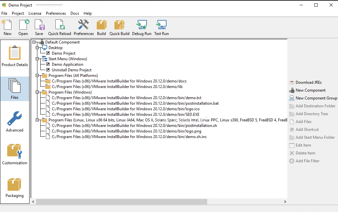The image size is (338, 212).
Task: Click Add Destination Folder
Action: click(312, 106)
